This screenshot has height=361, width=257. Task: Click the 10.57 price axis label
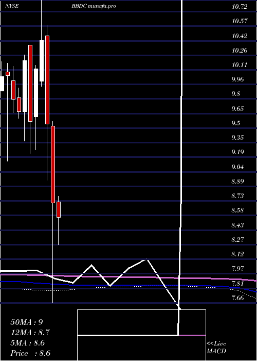[x=240, y=21]
